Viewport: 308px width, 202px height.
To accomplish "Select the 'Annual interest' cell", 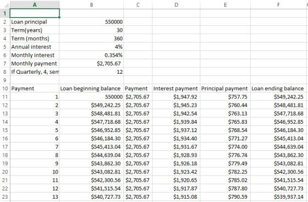I will click(x=35, y=47).
